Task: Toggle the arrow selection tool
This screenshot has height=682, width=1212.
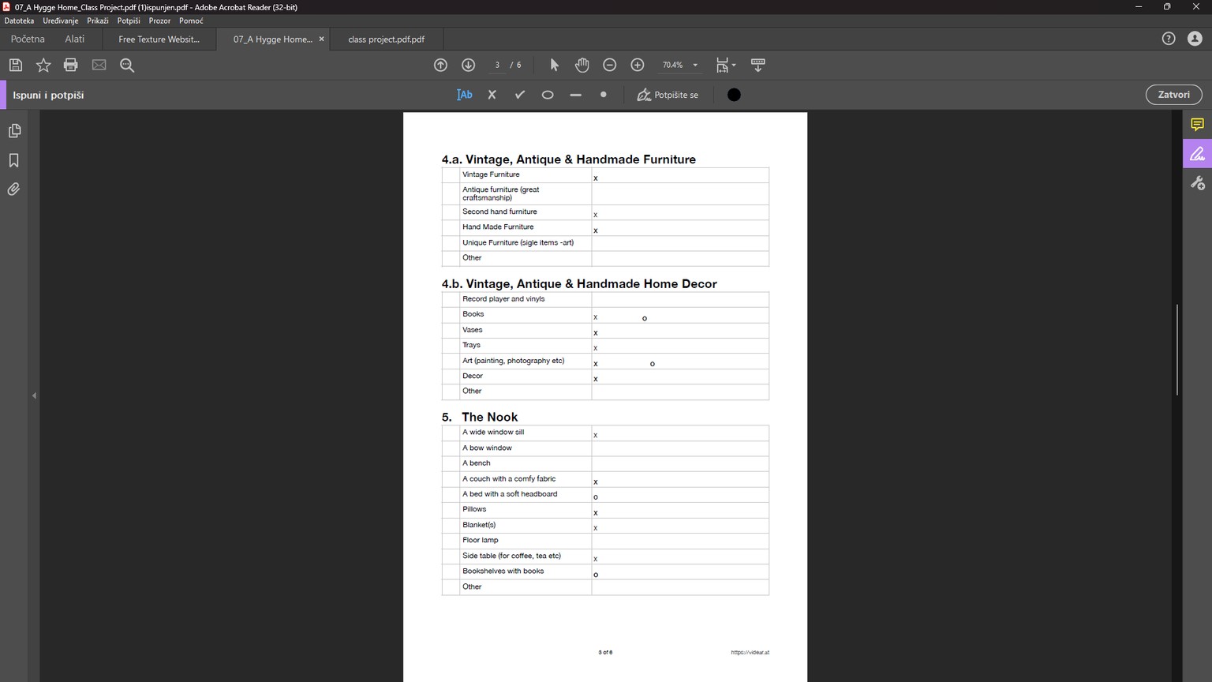Action: [x=554, y=65]
